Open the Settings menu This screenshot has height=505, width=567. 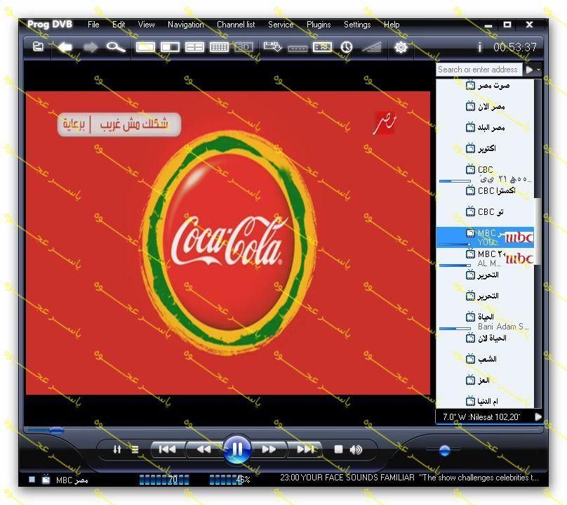click(x=357, y=25)
